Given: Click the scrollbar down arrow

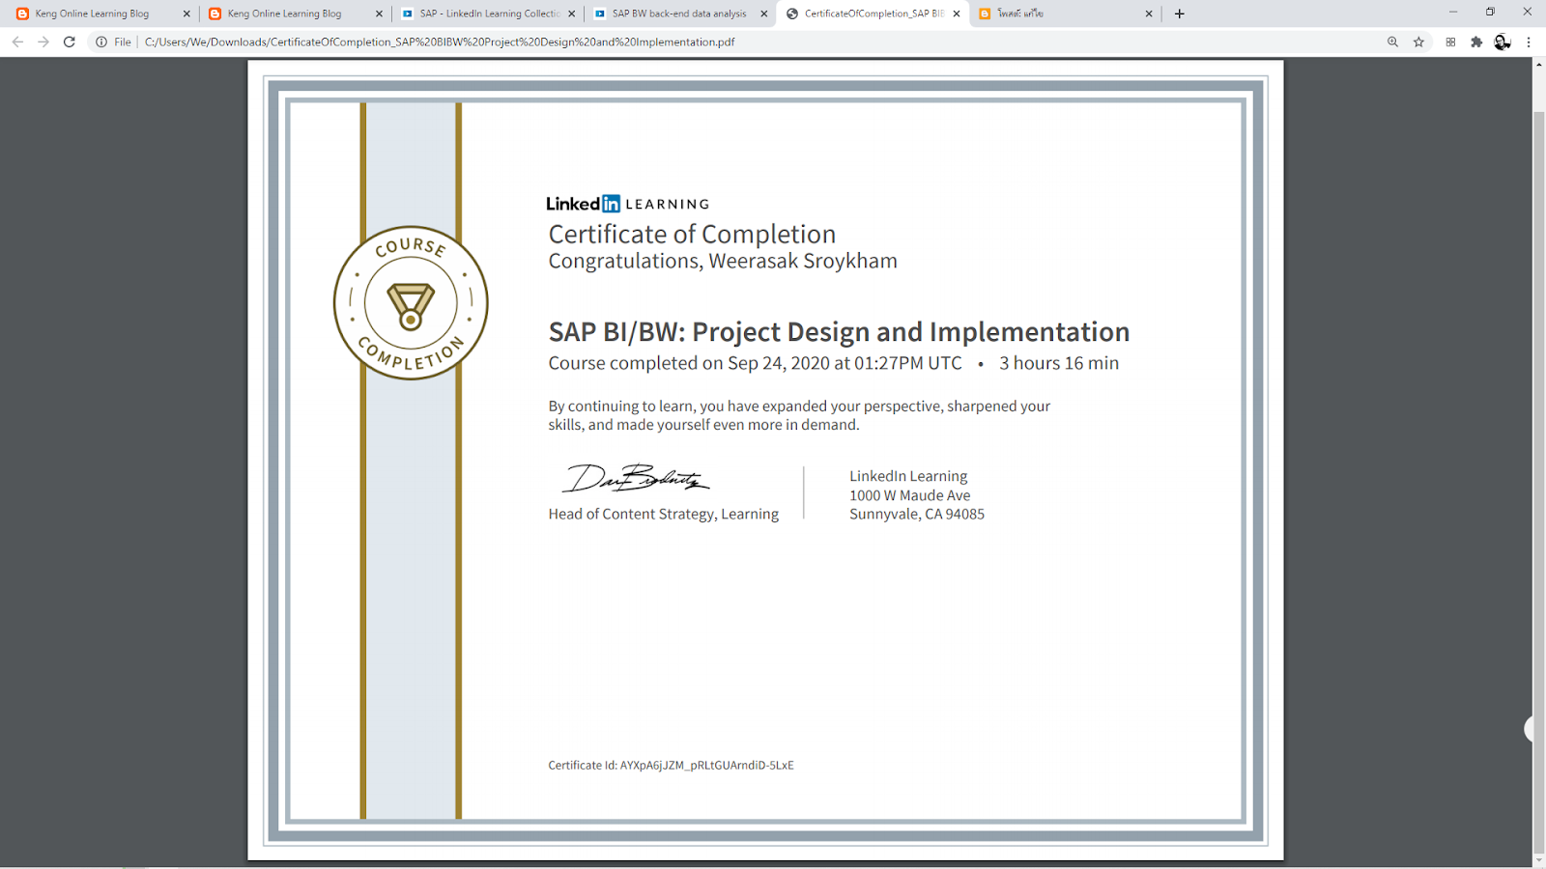Looking at the screenshot, I should 1538,860.
